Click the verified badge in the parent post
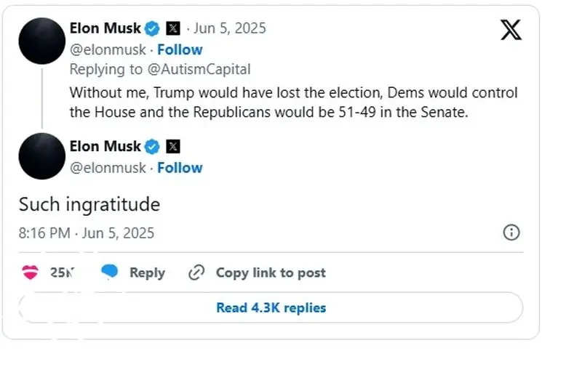The image size is (582, 367). (x=152, y=28)
